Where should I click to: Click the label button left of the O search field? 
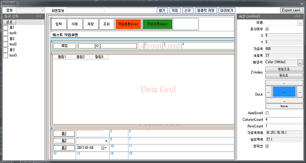tap(65, 46)
